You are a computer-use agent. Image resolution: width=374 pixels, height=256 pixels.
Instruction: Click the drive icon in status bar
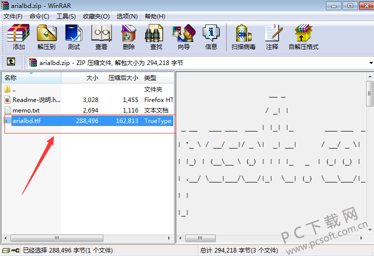coord(6,250)
